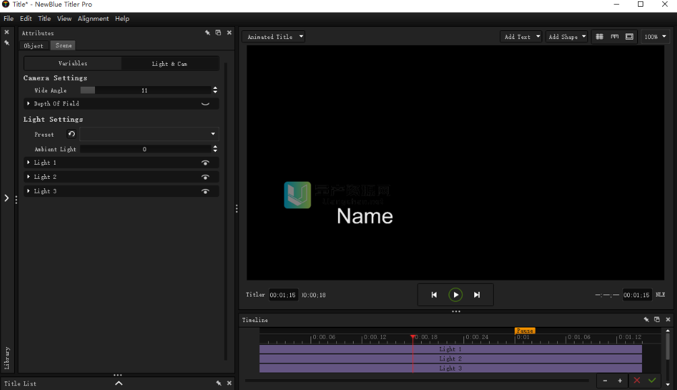Pin the Title List panel
Image resolution: width=677 pixels, height=390 pixels.
pyautogui.click(x=218, y=383)
